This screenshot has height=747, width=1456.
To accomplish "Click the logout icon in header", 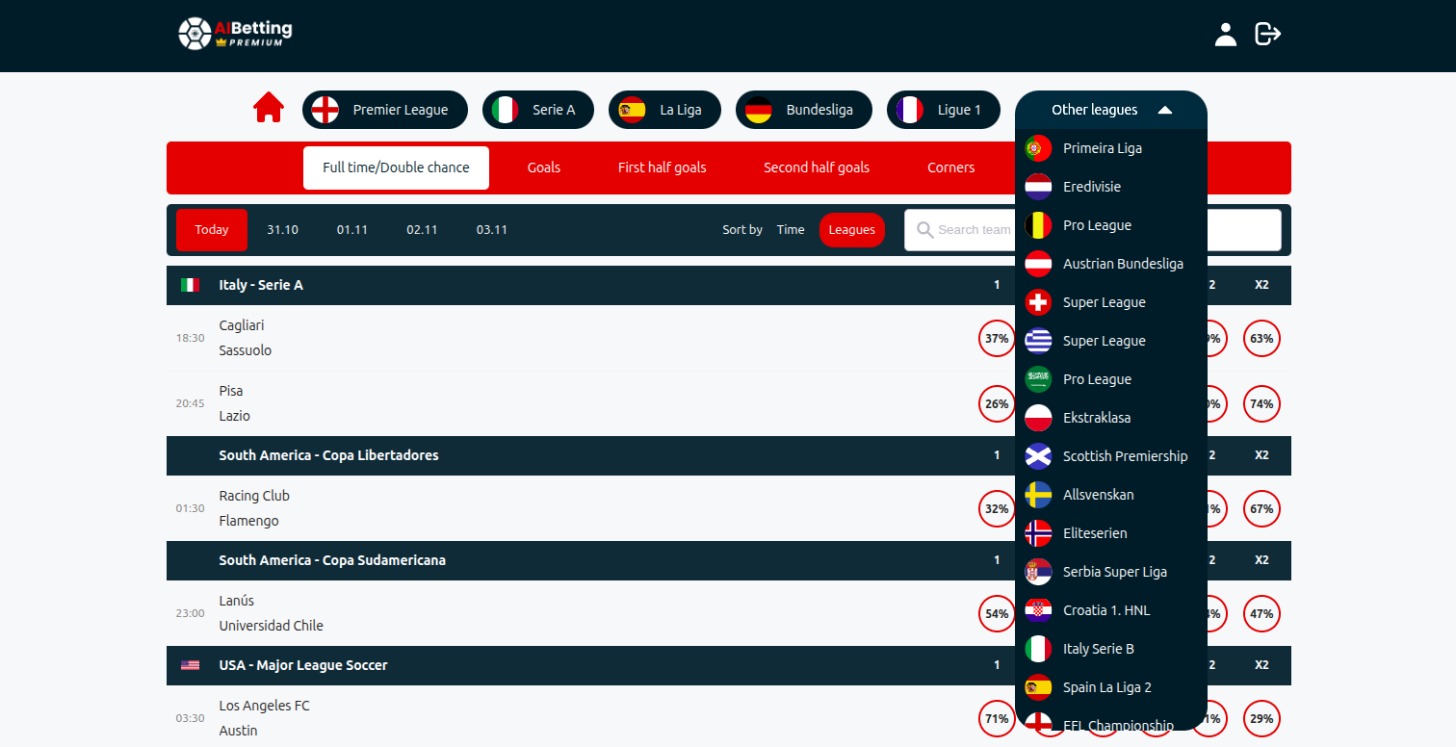I will (x=1267, y=35).
